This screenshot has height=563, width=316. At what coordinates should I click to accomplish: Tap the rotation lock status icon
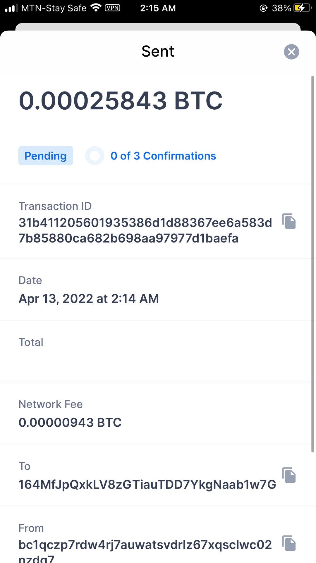pos(263,8)
